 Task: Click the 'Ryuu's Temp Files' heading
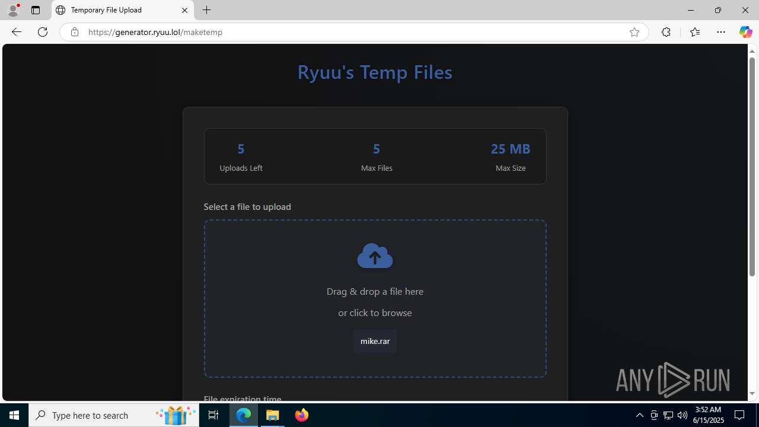point(375,72)
